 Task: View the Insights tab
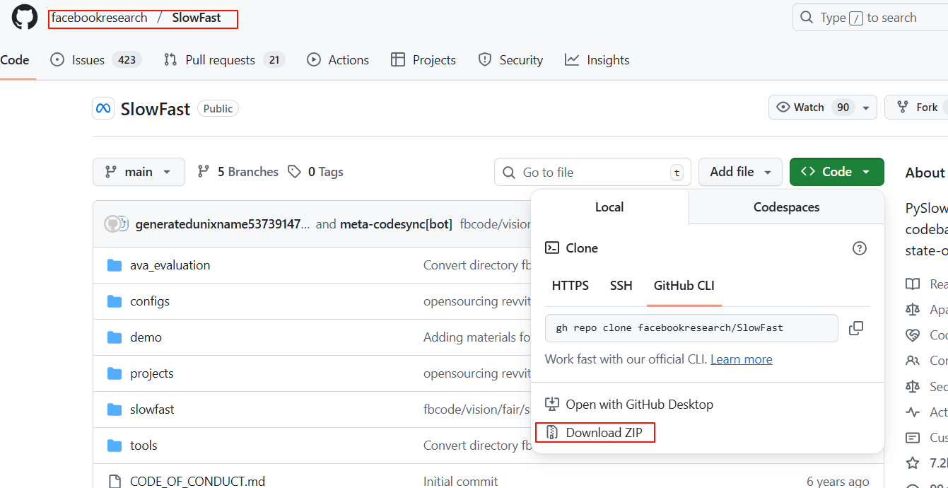coord(597,60)
